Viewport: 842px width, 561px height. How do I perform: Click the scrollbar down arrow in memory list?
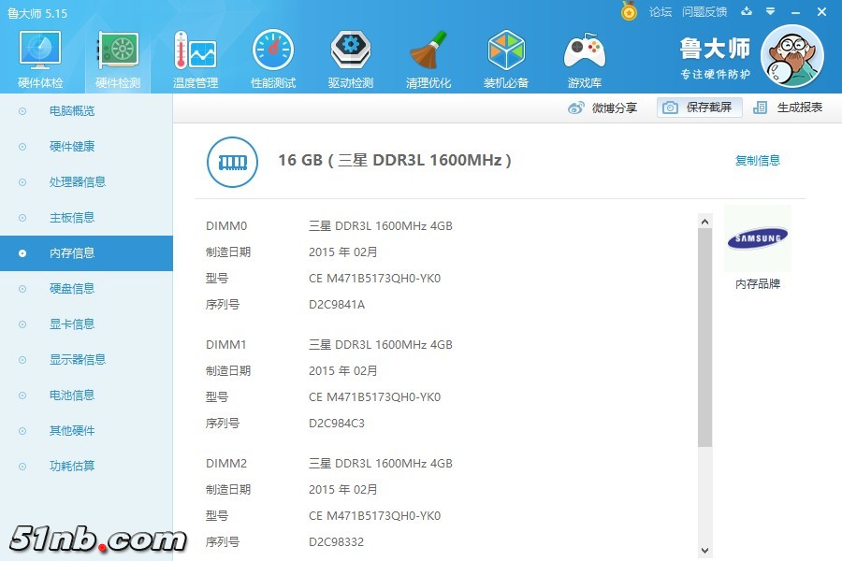point(705,551)
